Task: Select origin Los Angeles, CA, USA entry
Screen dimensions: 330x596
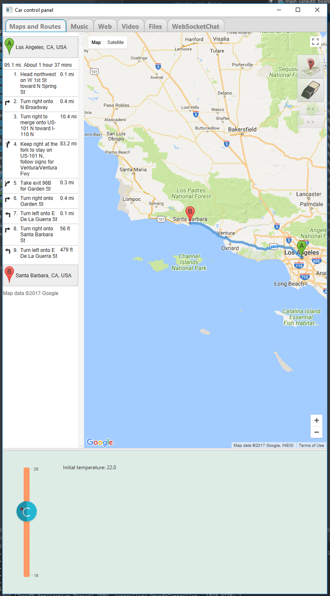Action: point(41,47)
